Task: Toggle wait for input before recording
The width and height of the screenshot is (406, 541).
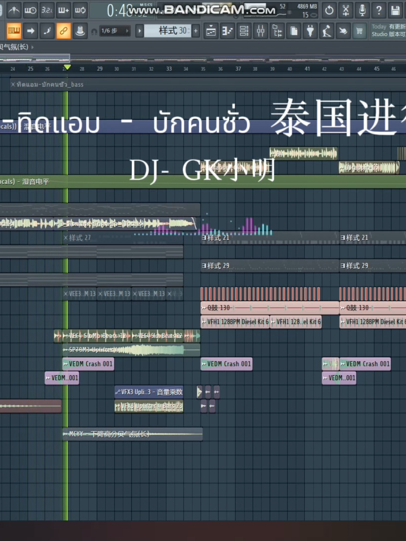Action: click(30, 10)
